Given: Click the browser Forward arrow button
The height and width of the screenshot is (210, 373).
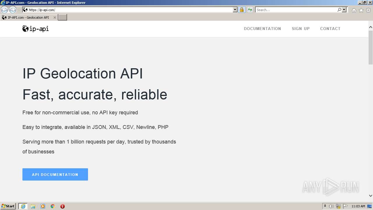Looking at the screenshot, I should tap(13, 10).
